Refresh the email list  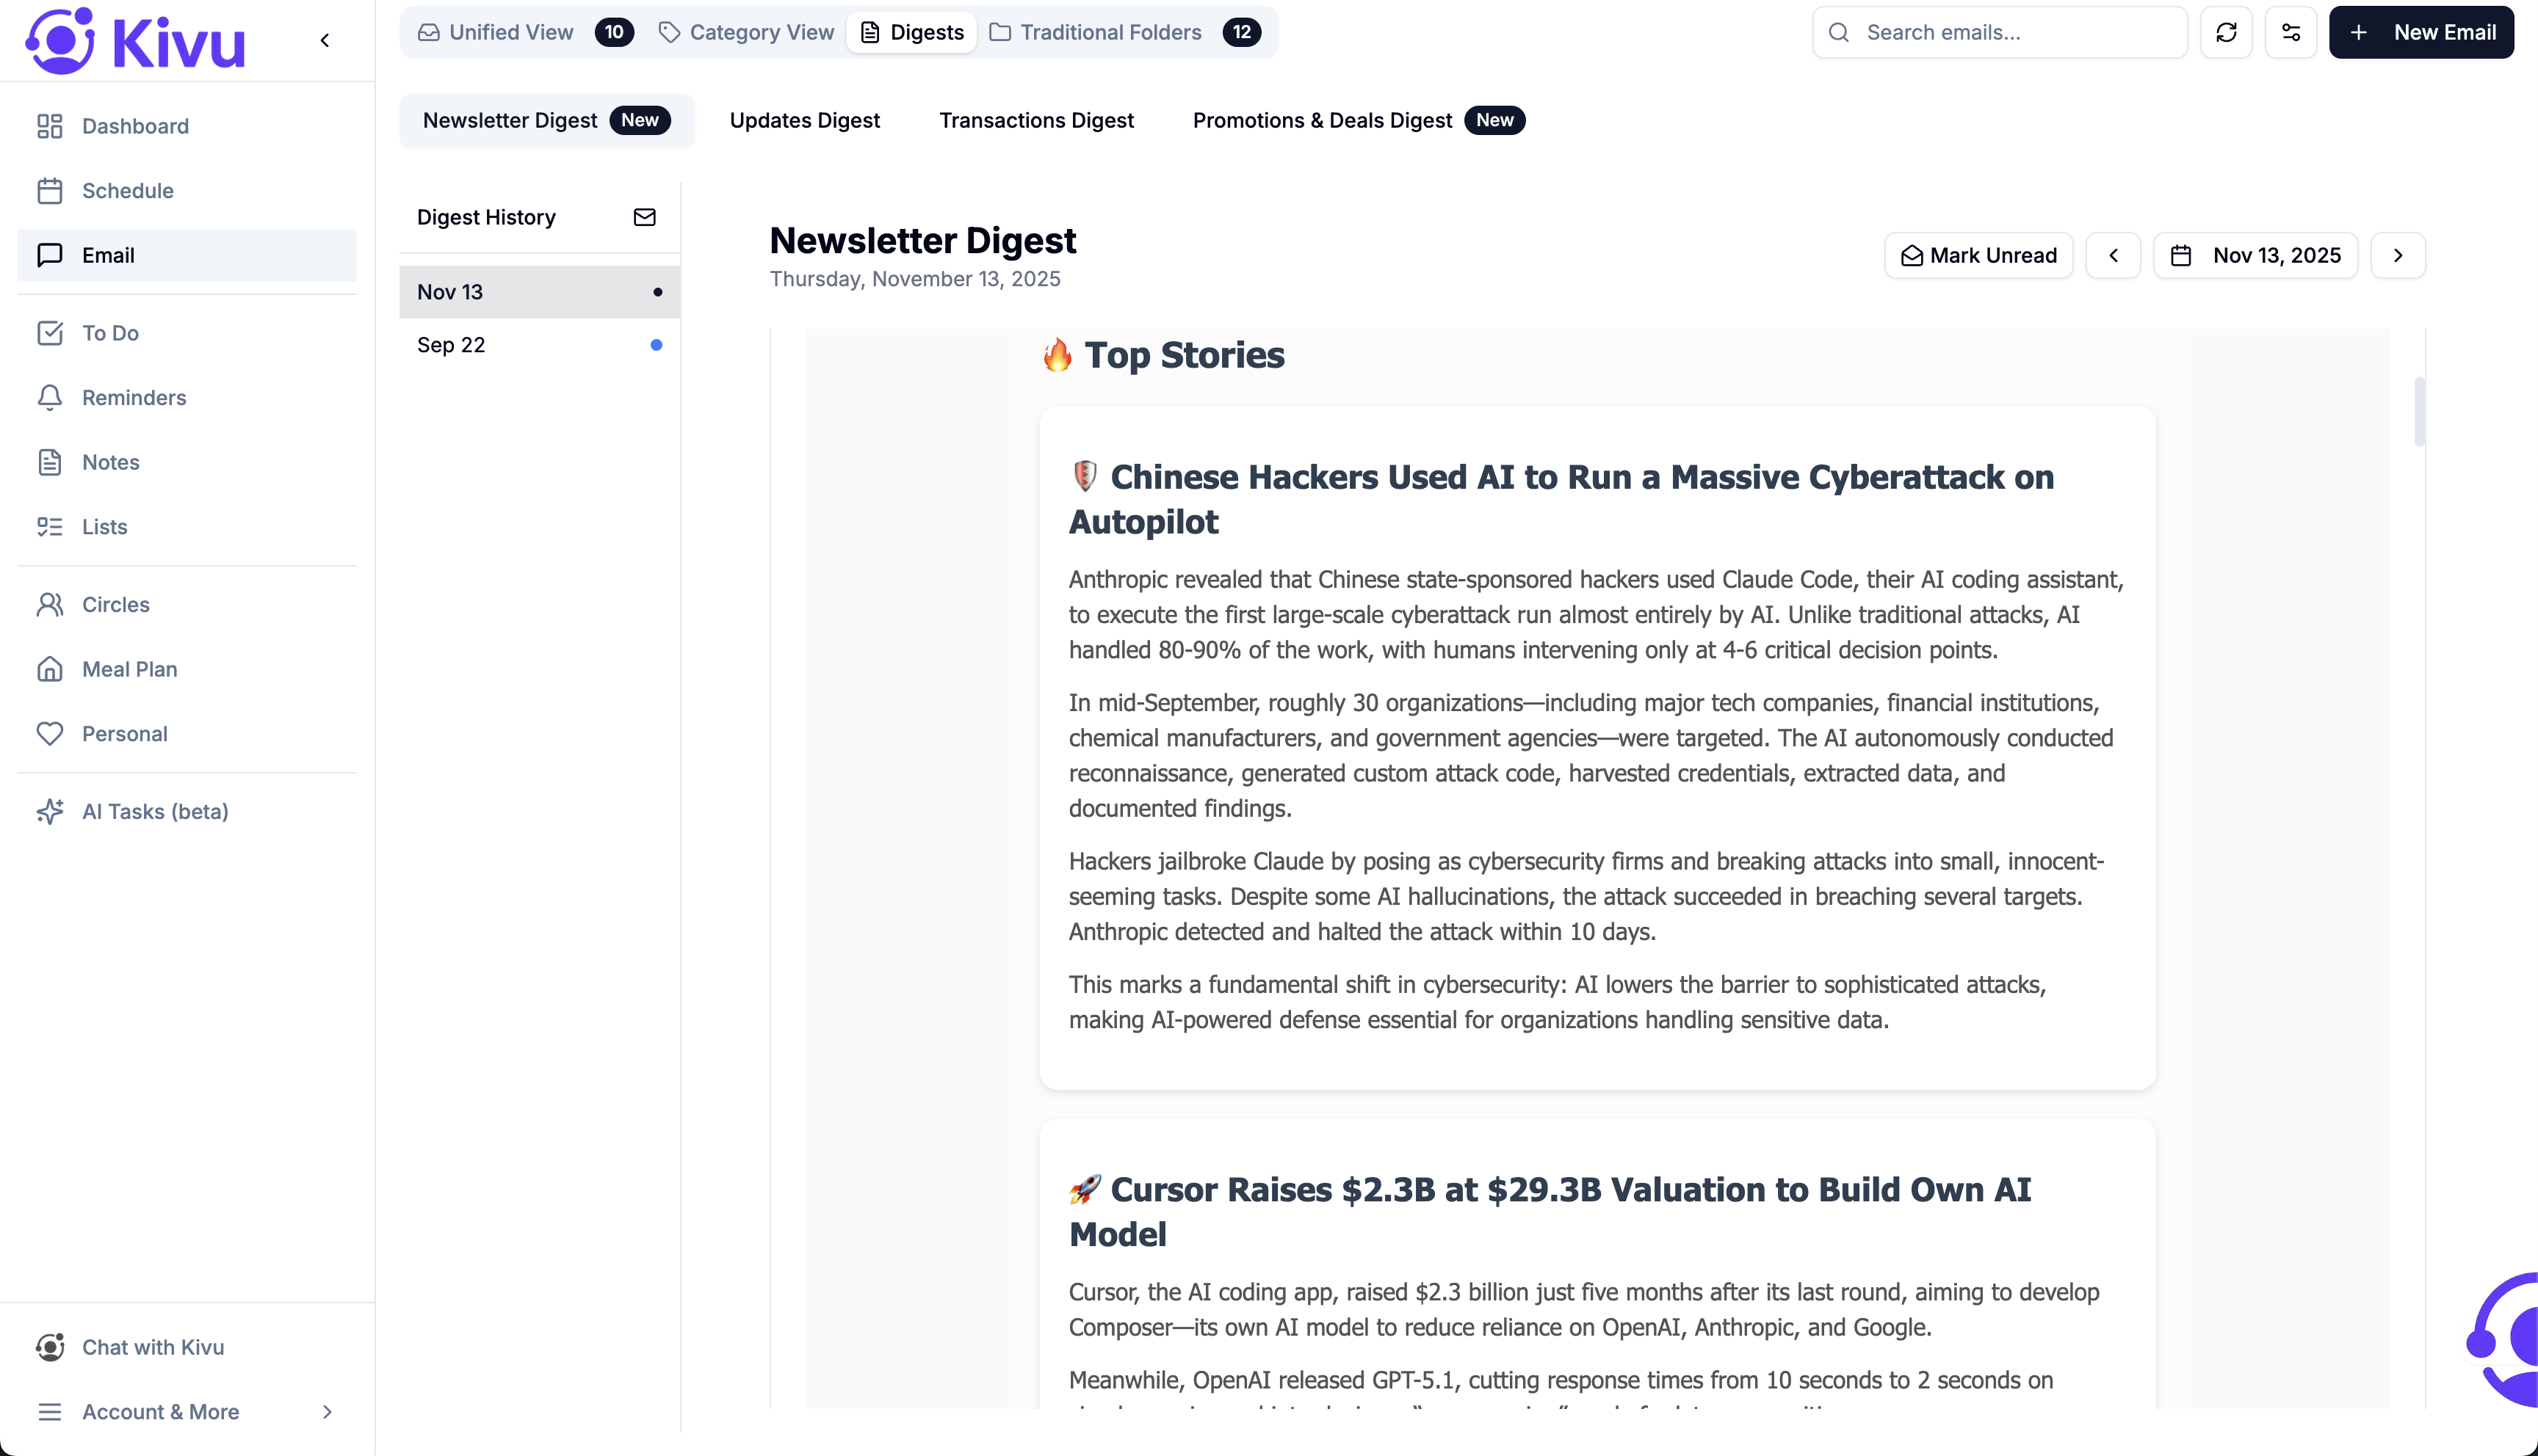[x=2227, y=31]
